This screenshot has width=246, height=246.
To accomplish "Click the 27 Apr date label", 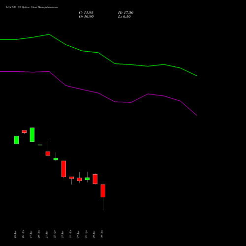I will [78, 234].
